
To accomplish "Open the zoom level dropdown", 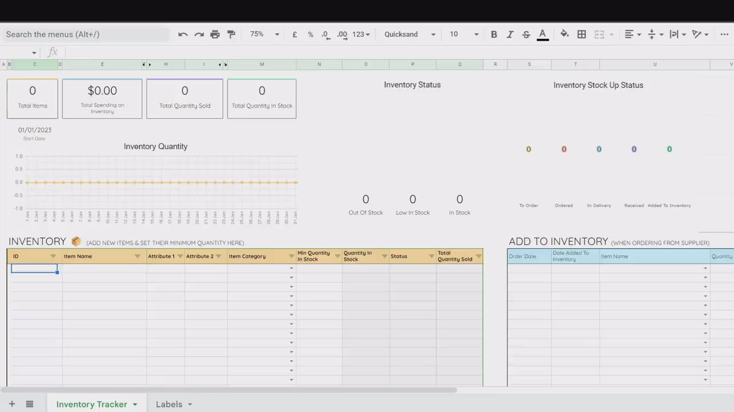I will 264,34.
